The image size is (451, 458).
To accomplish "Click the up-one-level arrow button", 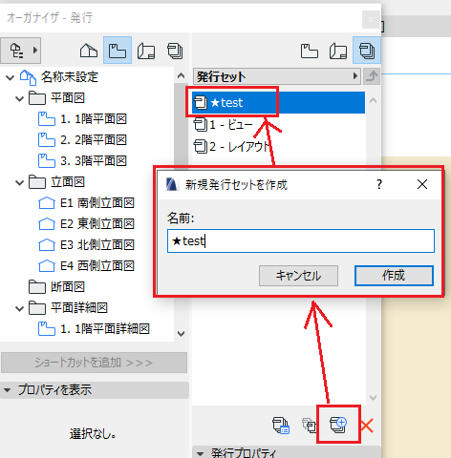I will pyautogui.click(x=372, y=76).
